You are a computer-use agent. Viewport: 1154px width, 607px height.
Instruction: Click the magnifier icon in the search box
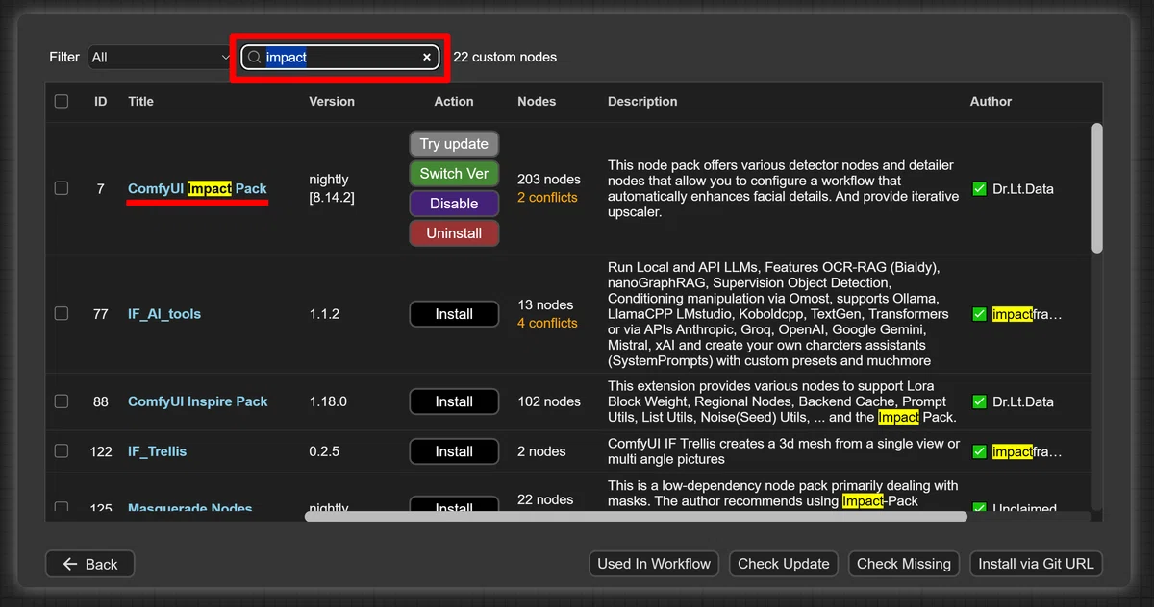255,58
